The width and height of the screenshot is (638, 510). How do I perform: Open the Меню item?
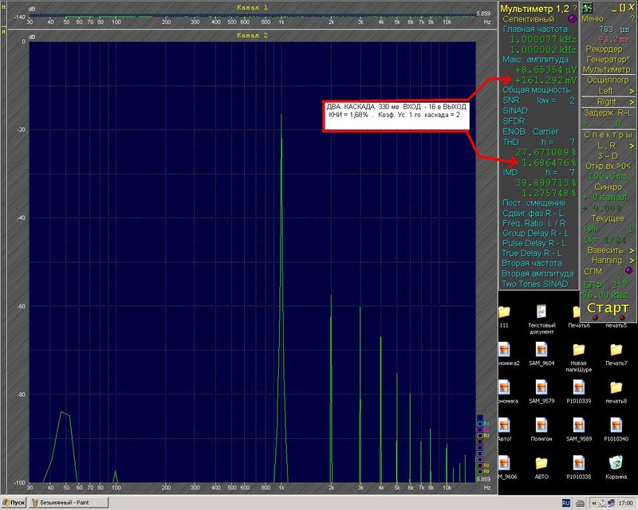(593, 18)
